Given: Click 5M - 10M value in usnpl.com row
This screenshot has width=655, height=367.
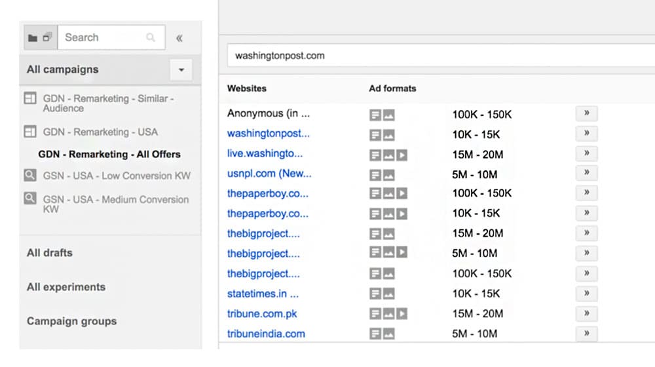Looking at the screenshot, I should pos(474,175).
